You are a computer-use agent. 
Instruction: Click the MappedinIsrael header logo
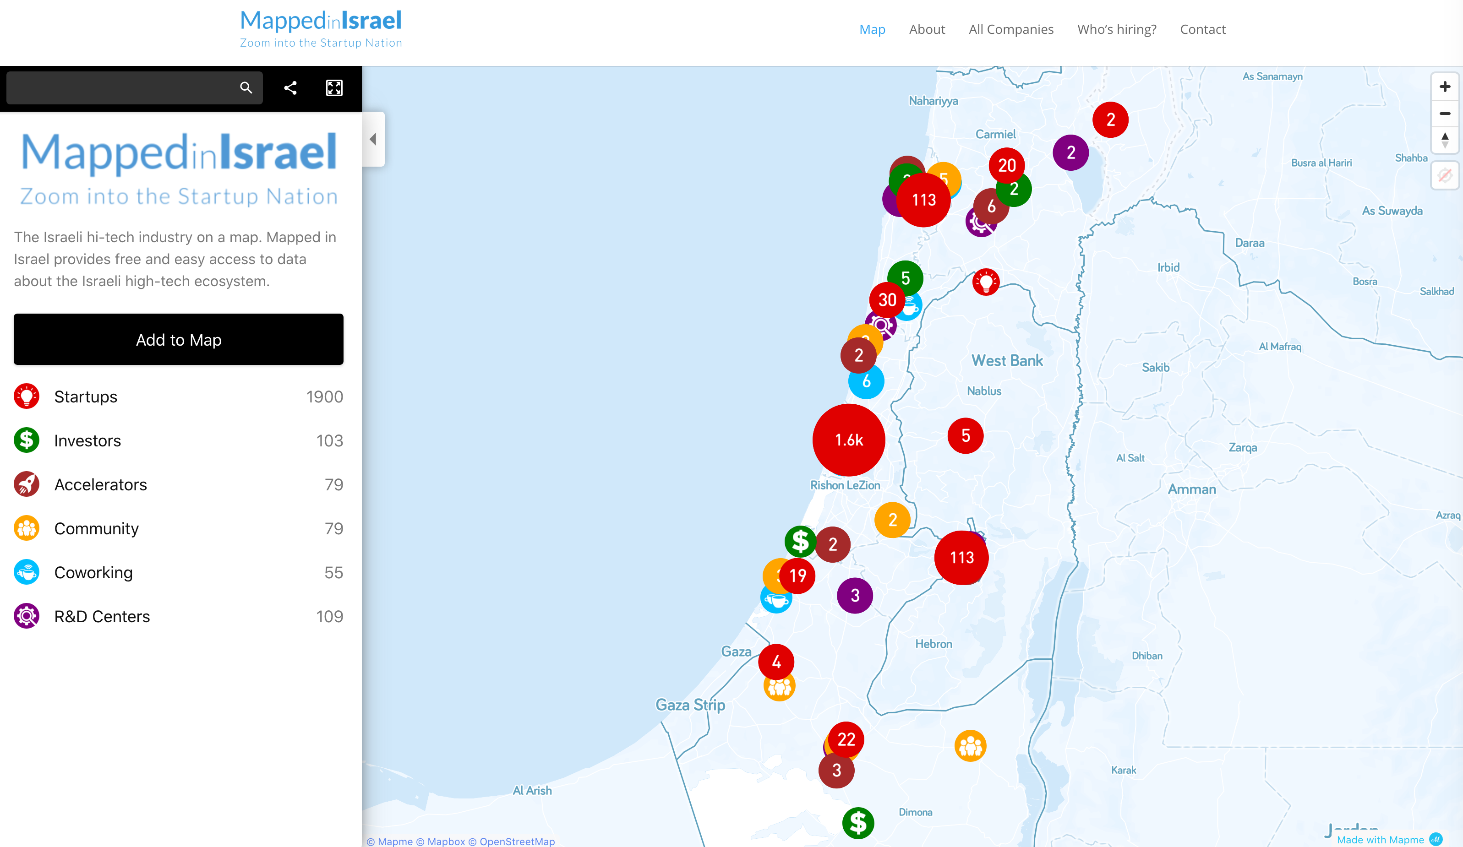click(x=321, y=28)
